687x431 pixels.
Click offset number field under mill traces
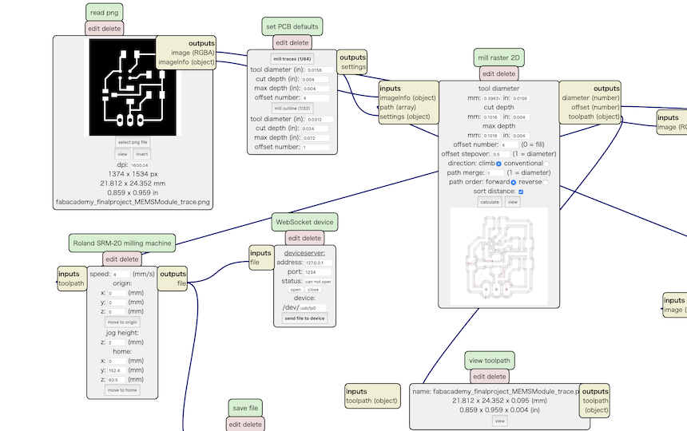(x=316, y=98)
